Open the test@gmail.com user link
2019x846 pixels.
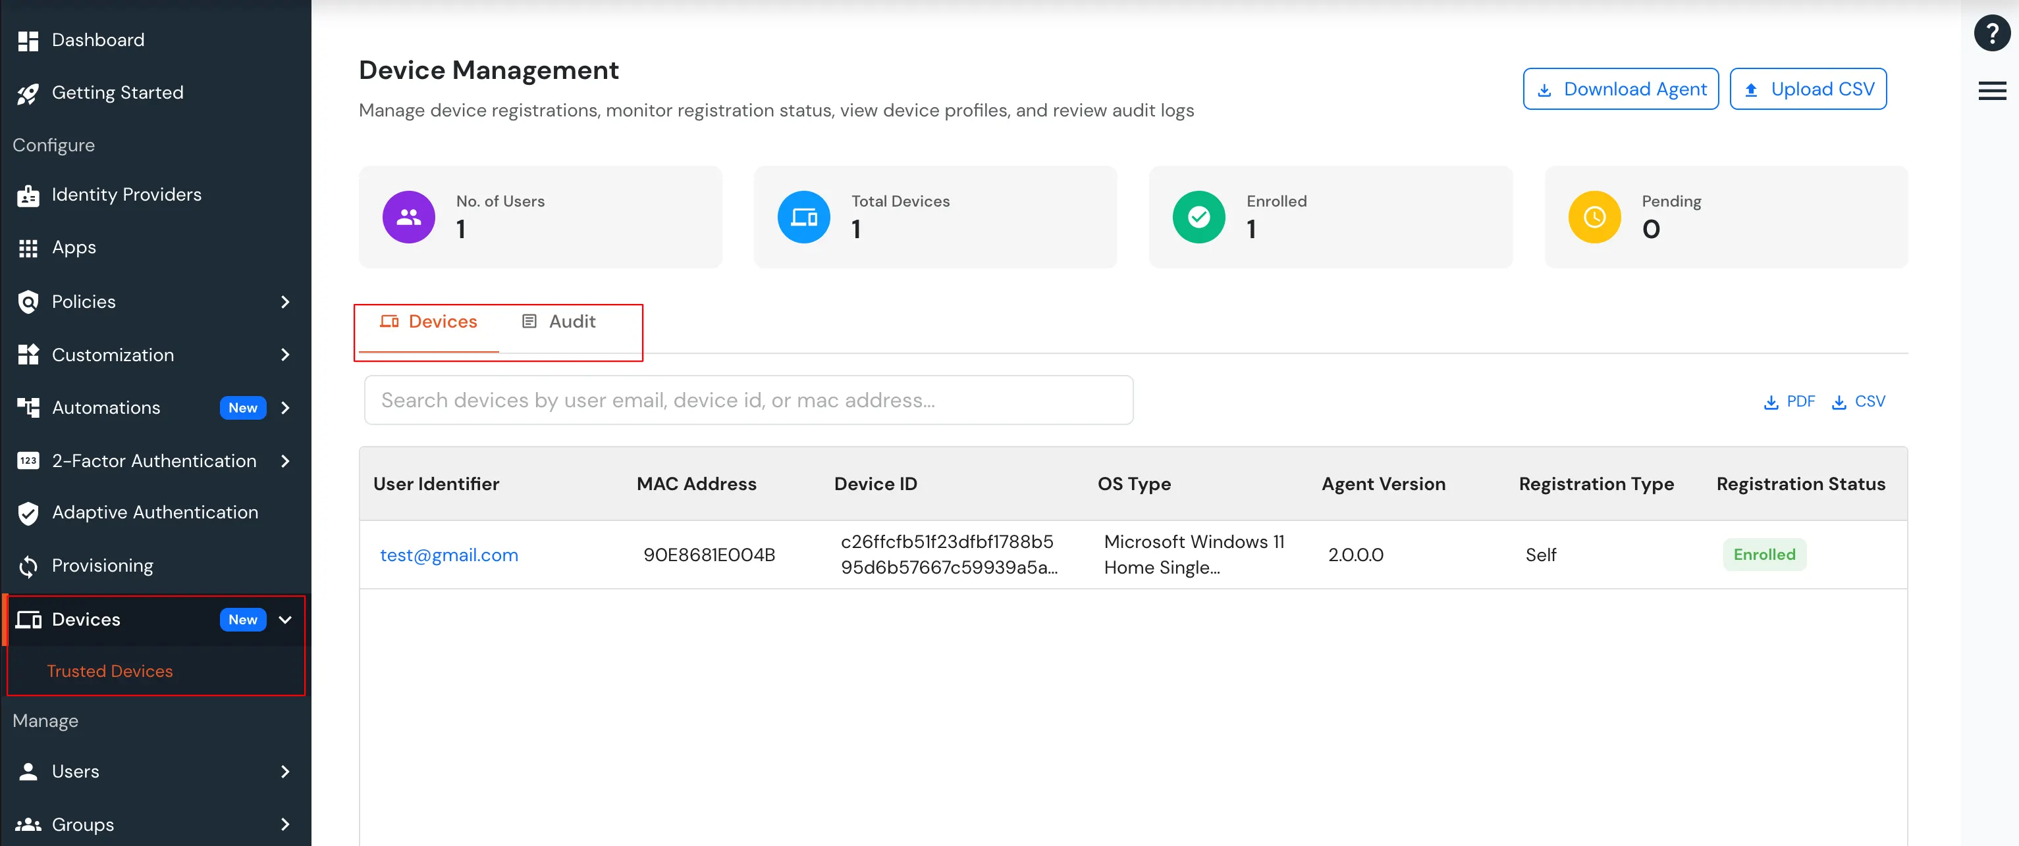pyautogui.click(x=448, y=555)
